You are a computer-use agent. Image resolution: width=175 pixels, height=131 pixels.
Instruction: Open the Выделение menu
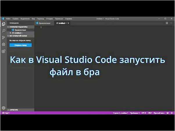tap(25, 19)
